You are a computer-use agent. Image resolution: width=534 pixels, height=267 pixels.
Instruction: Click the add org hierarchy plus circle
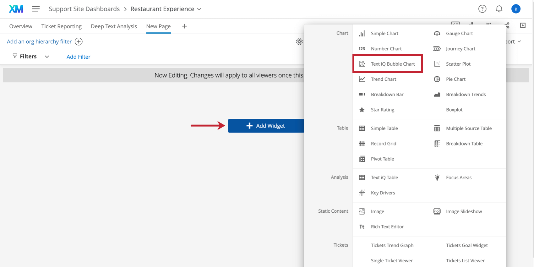tap(79, 41)
